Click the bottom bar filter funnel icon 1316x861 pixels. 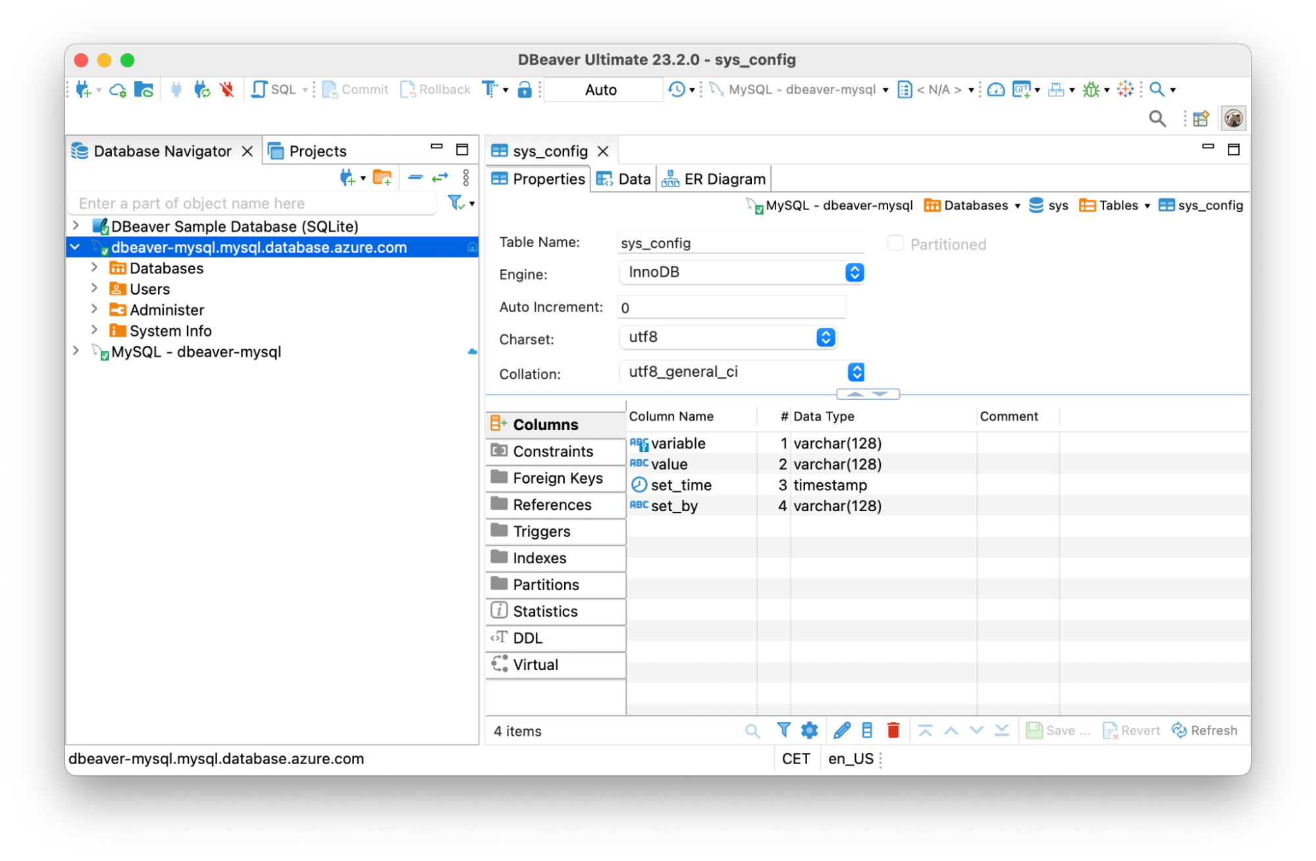point(783,730)
